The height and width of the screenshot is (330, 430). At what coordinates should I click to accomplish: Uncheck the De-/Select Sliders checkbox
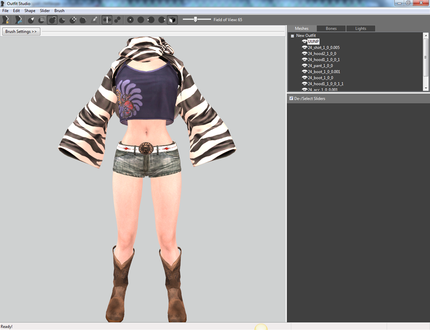291,98
